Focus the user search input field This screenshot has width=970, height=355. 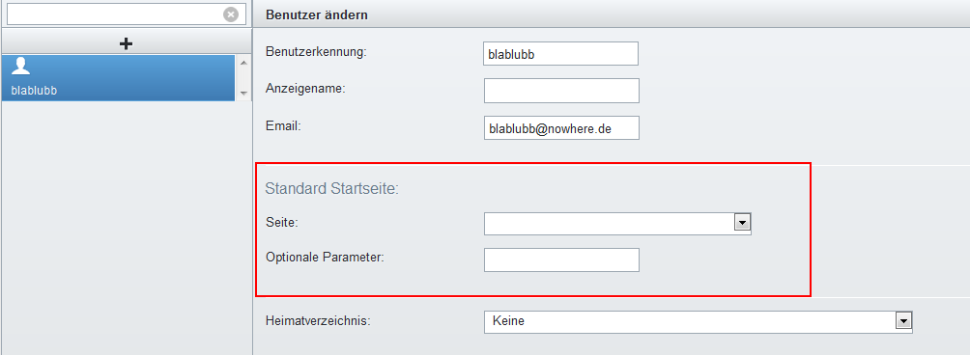(x=127, y=14)
